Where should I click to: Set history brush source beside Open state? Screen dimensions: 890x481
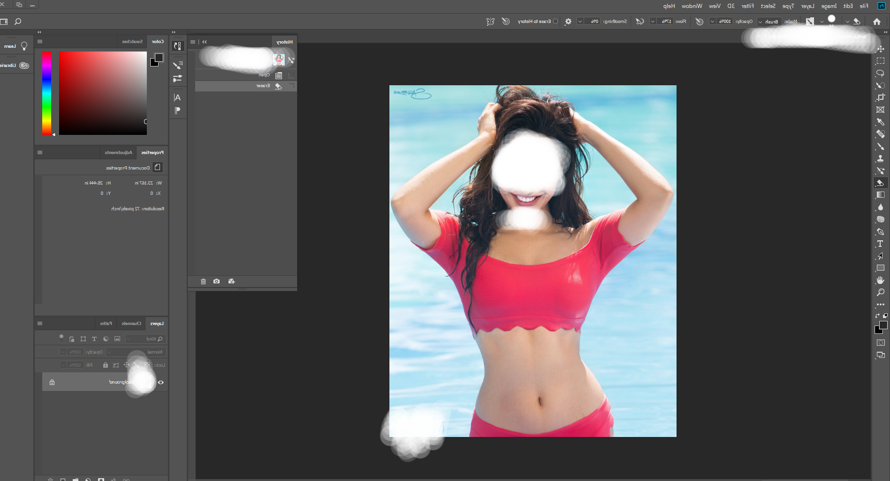291,75
